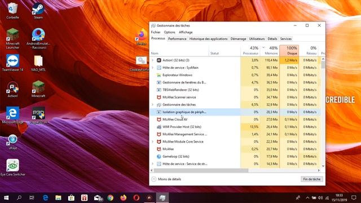The height and width of the screenshot is (203, 361).
Task: Open File Explorer from the taskbar
Action: click(58, 198)
